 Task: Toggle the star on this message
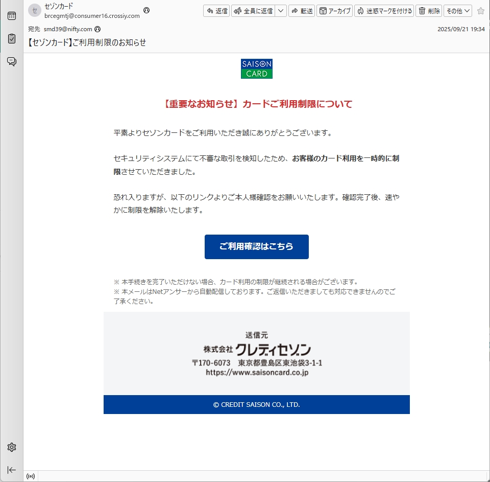click(480, 11)
